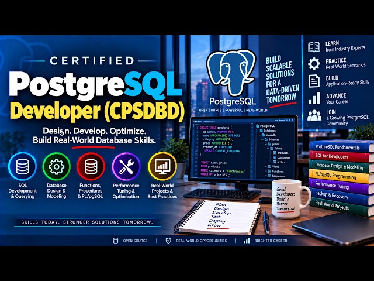374x281 pixels.
Task: Click the customers table icon in monitor tree
Action: [275, 157]
